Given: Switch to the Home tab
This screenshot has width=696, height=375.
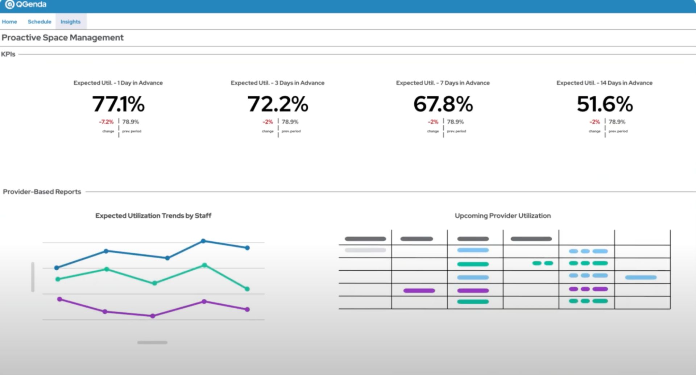Looking at the screenshot, I should [x=9, y=22].
